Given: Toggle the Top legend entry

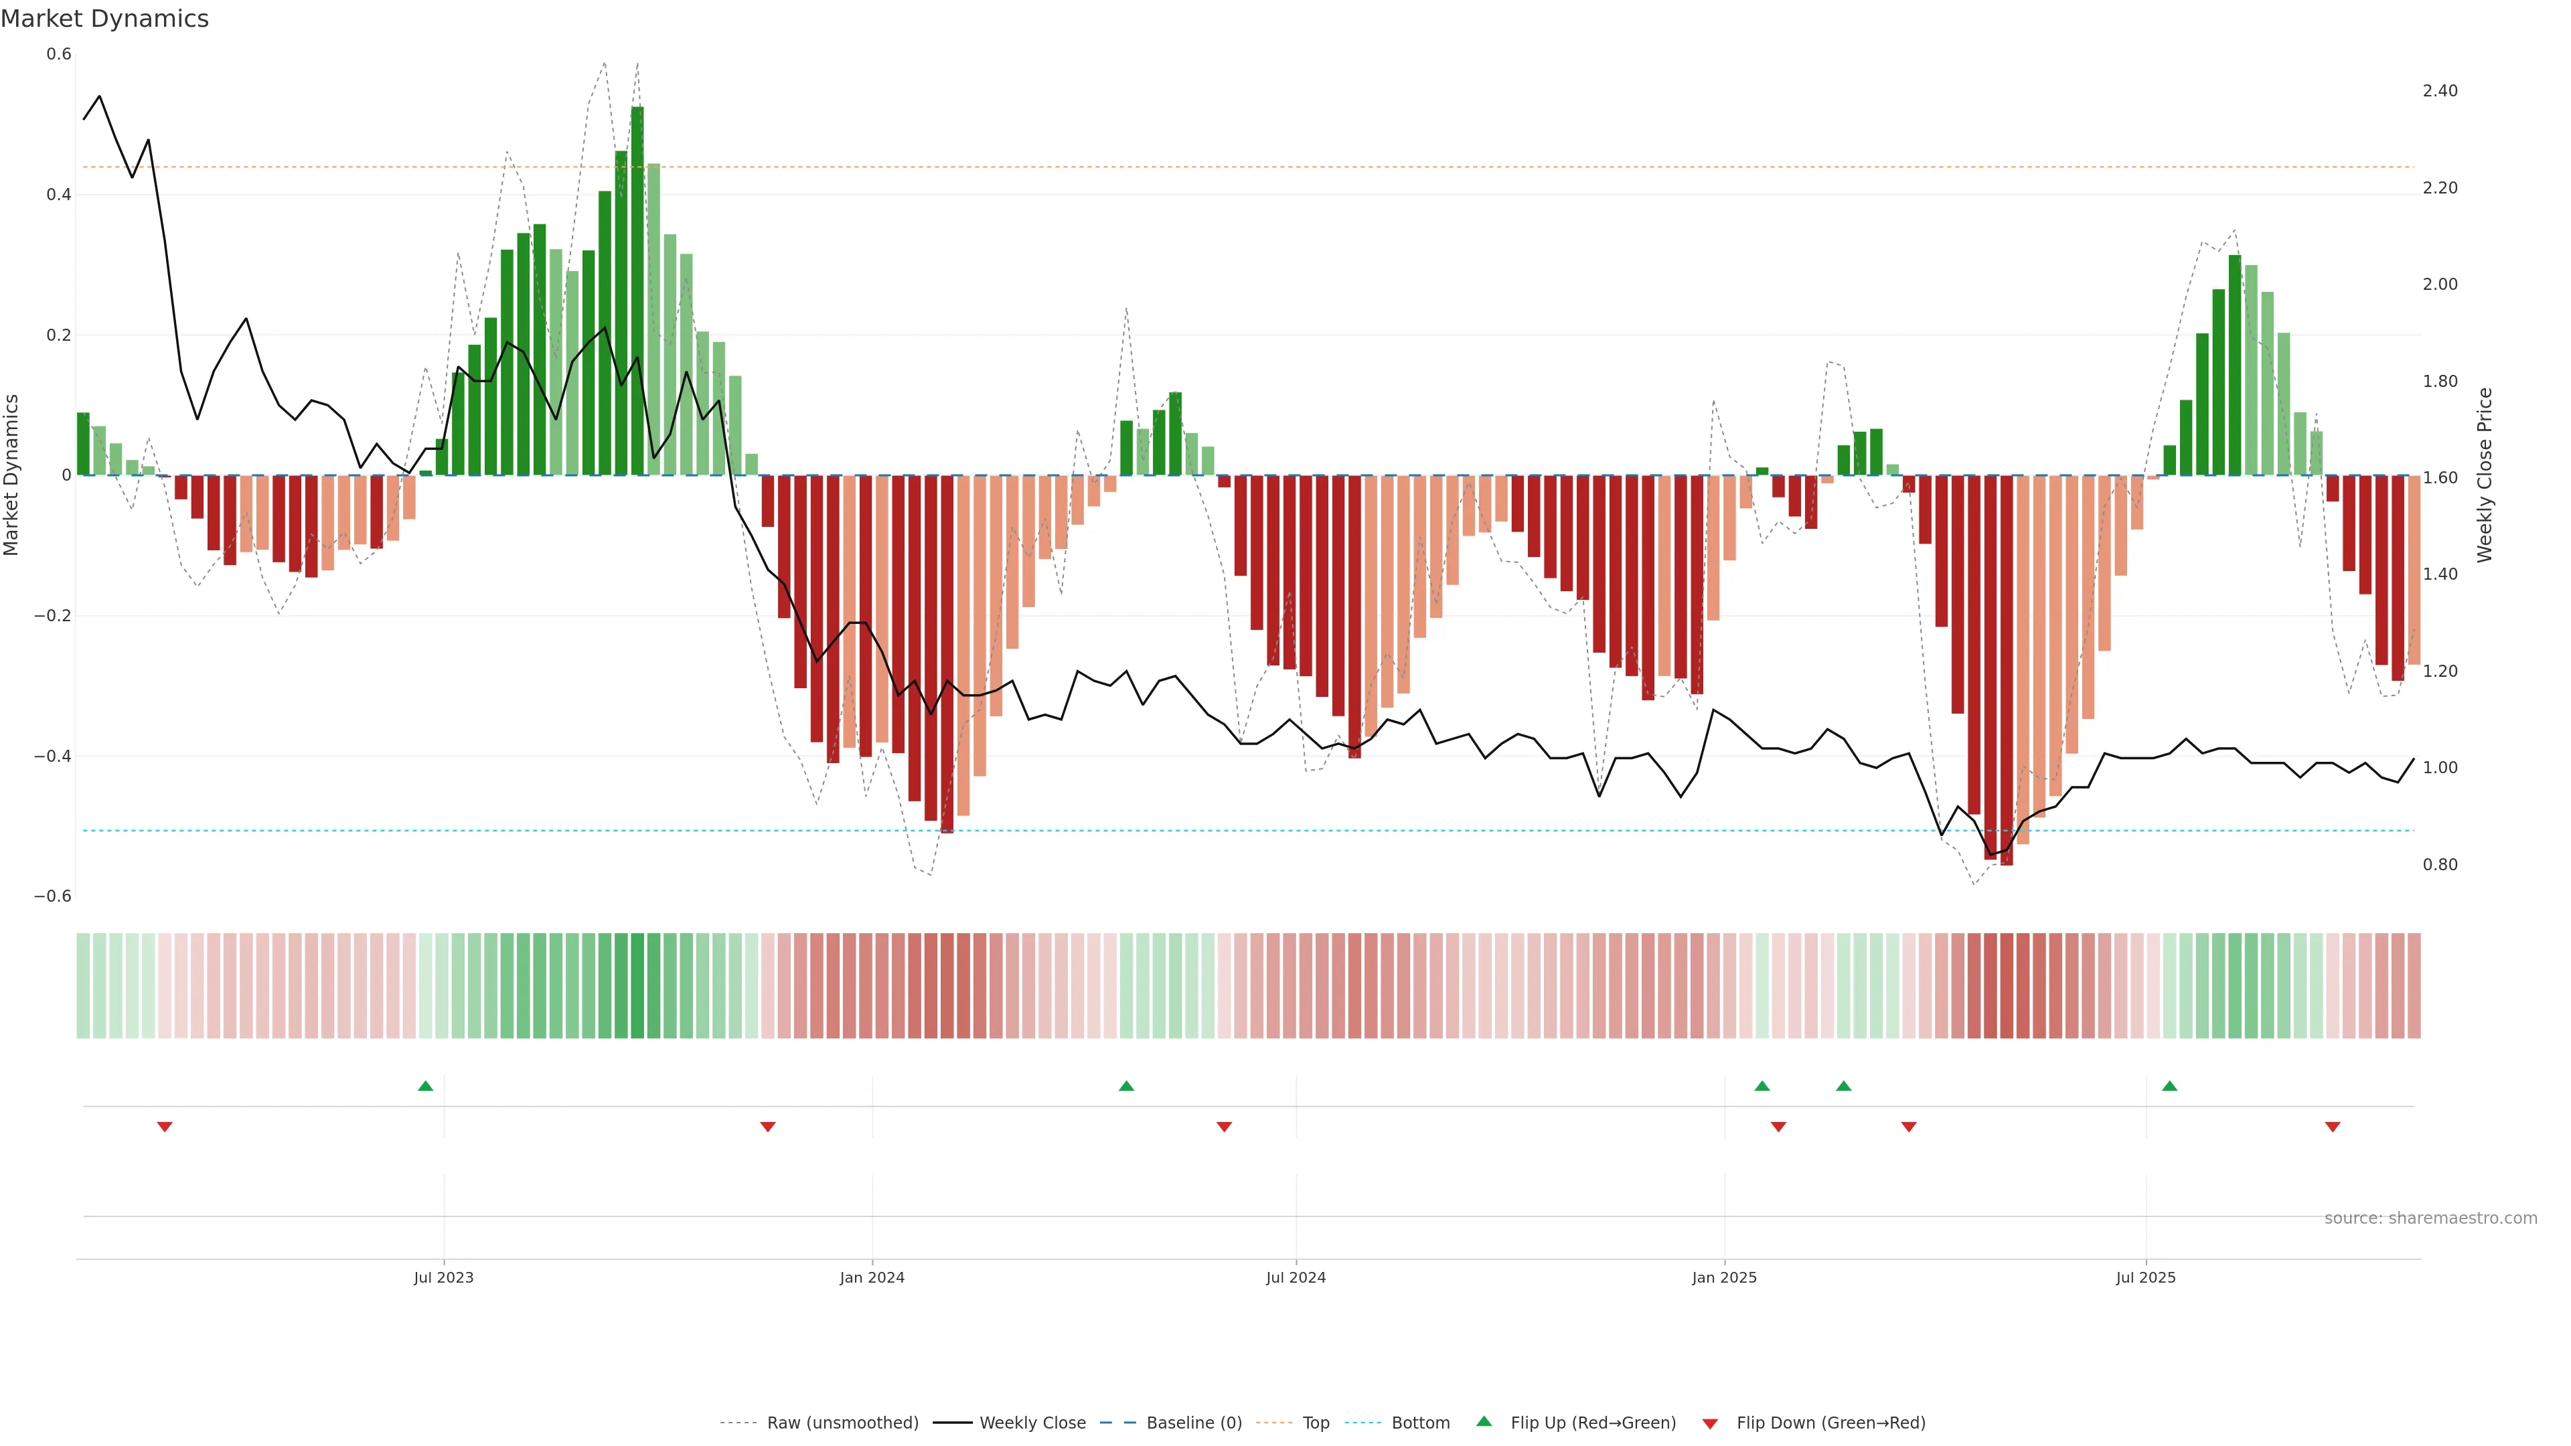Looking at the screenshot, I should click(1314, 1423).
